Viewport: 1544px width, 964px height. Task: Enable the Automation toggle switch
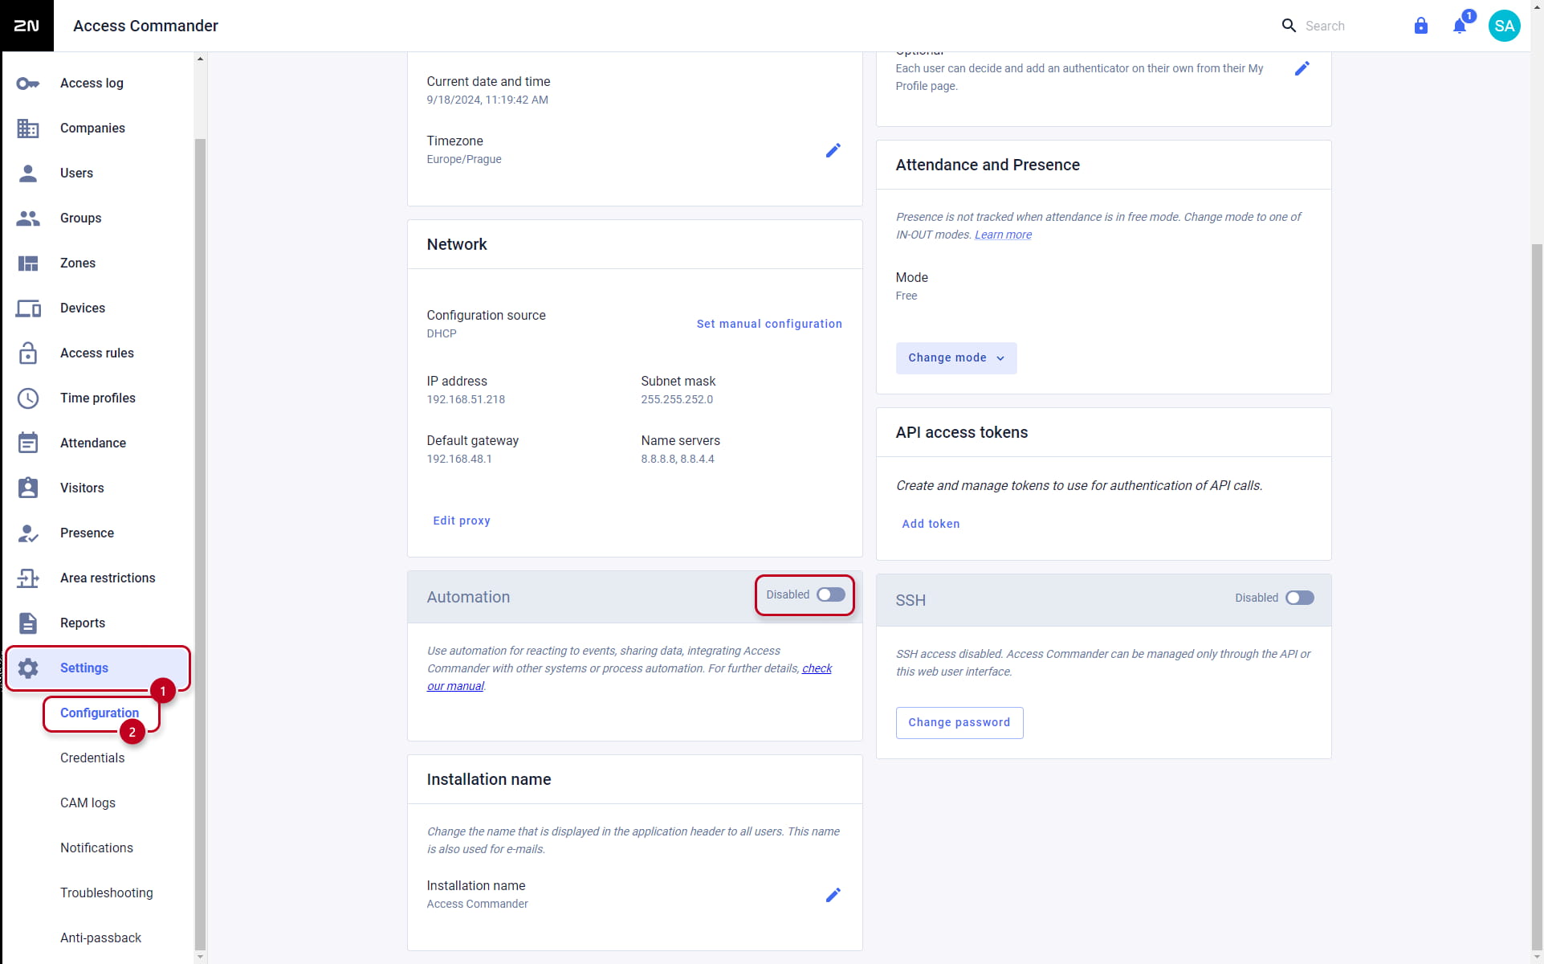click(831, 594)
